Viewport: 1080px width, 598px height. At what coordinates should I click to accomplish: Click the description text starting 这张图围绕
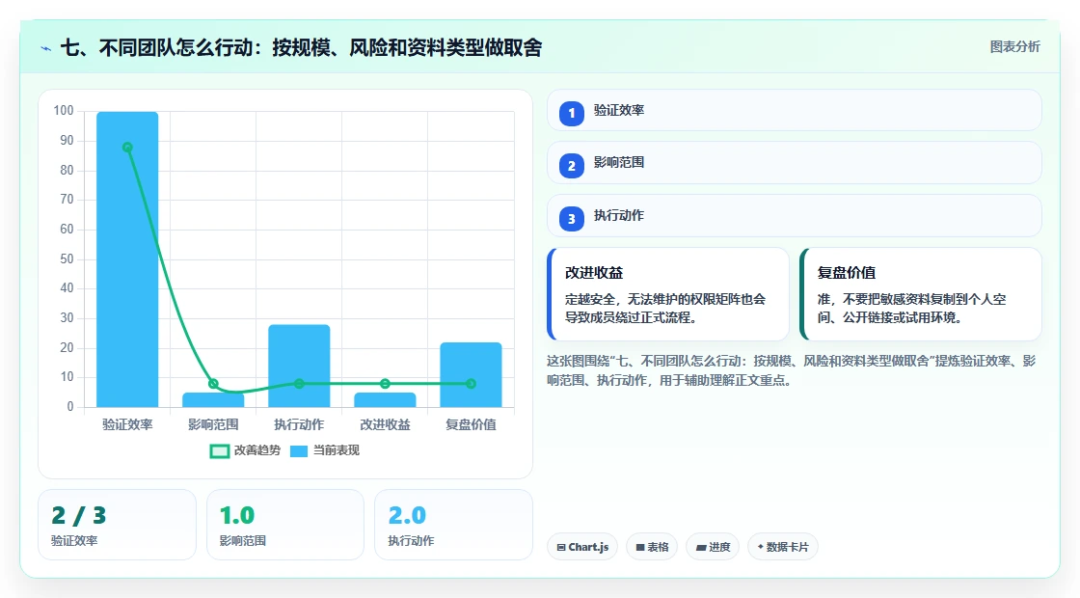(792, 370)
